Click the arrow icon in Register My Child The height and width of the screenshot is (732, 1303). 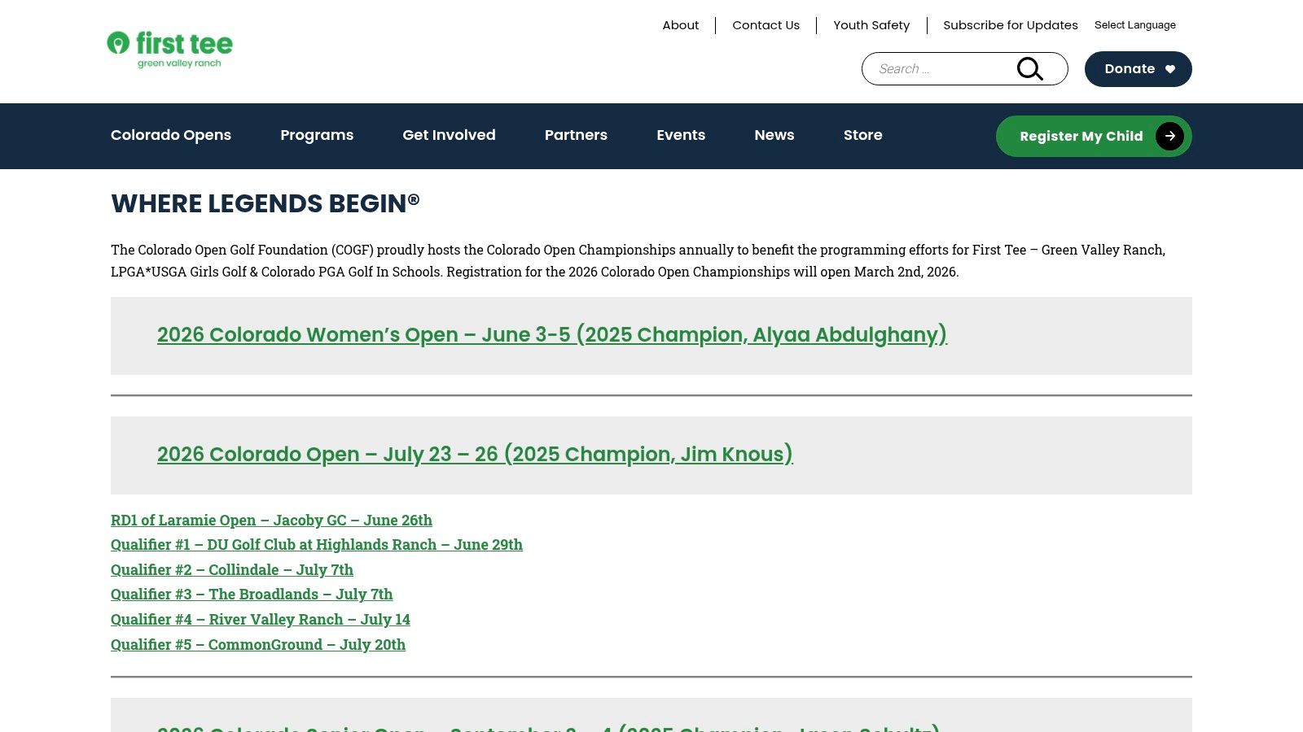coord(1169,136)
